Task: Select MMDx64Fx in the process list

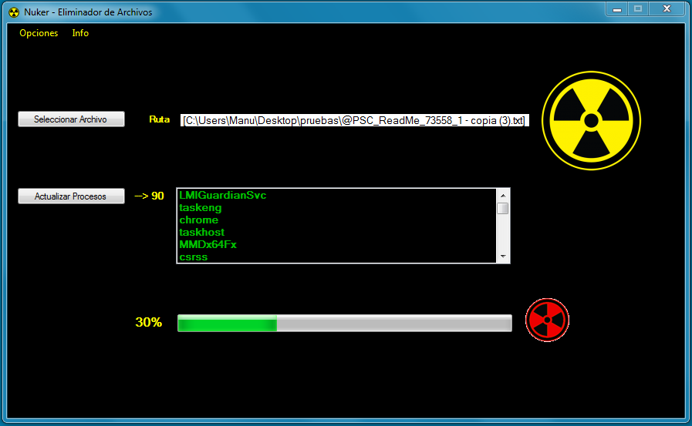Action: tap(336, 244)
